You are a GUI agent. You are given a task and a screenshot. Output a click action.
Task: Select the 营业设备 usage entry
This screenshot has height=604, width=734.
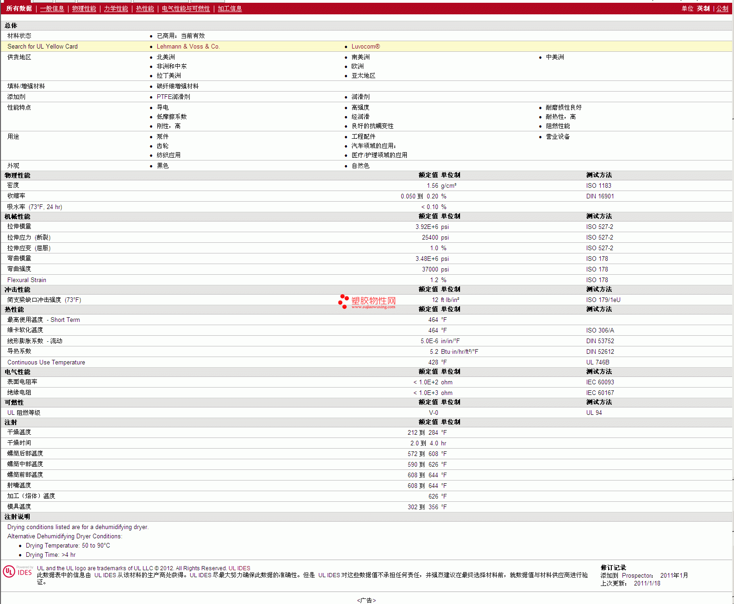point(558,136)
